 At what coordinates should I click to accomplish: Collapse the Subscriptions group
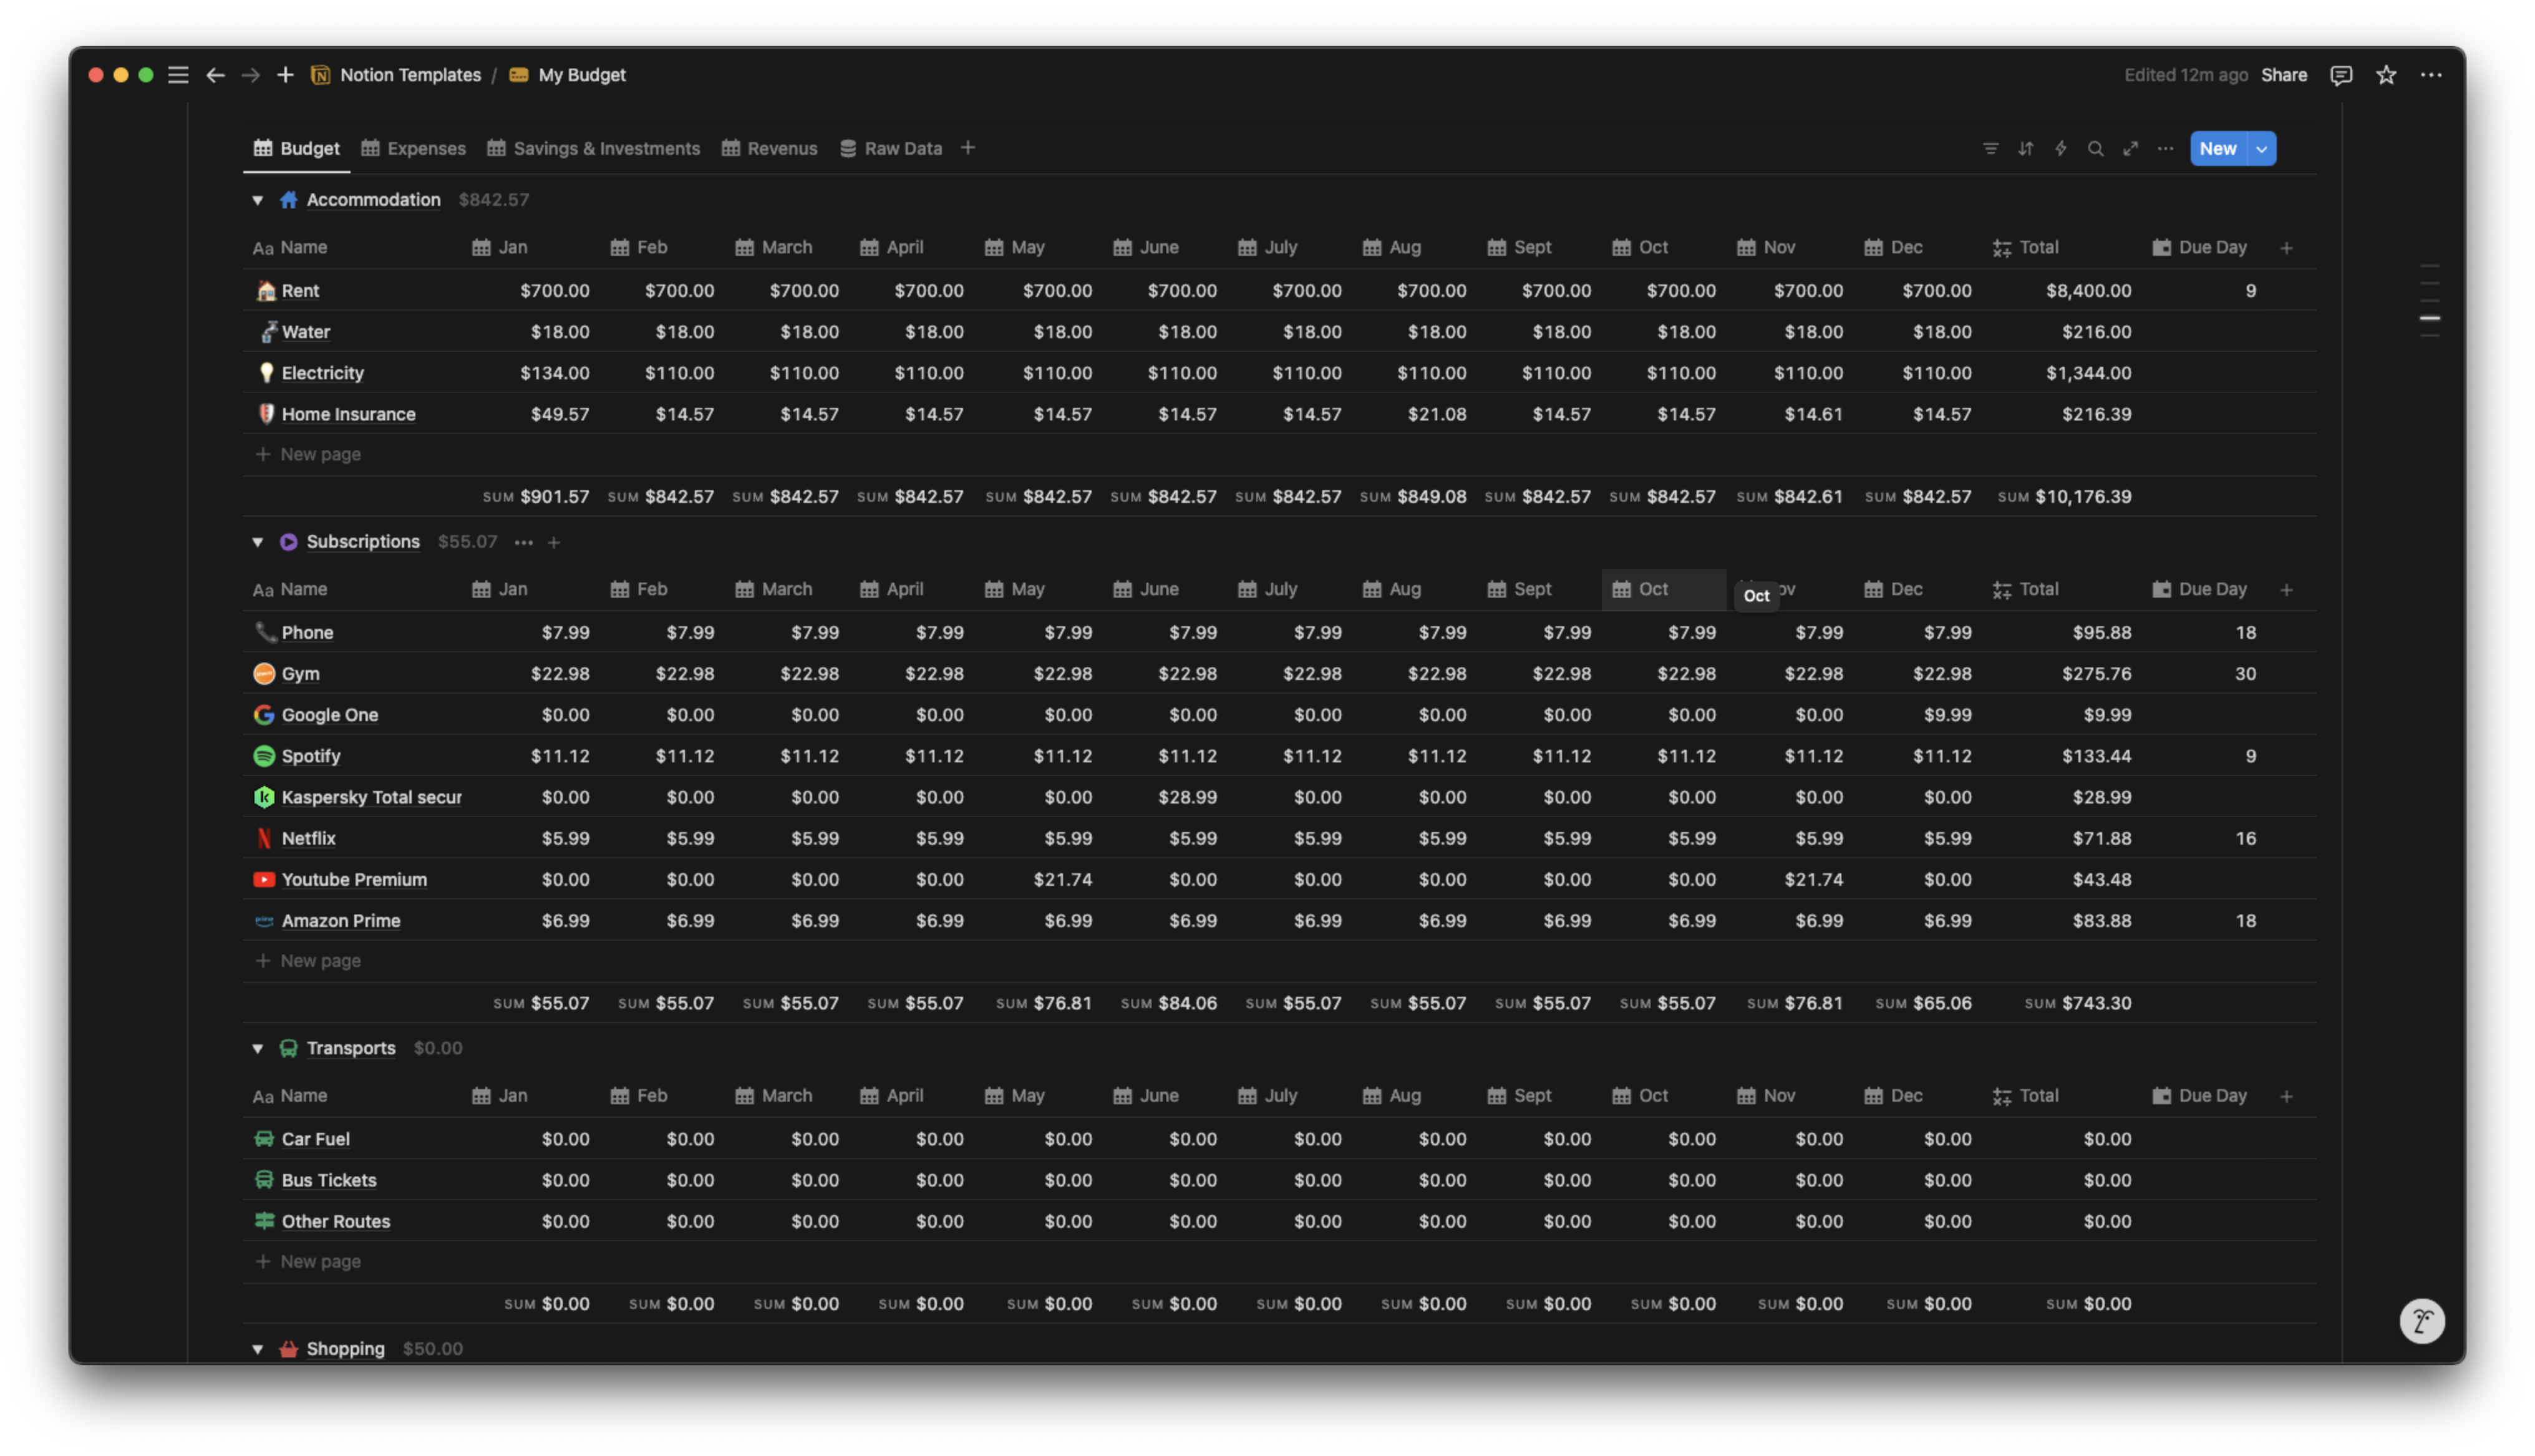click(258, 542)
